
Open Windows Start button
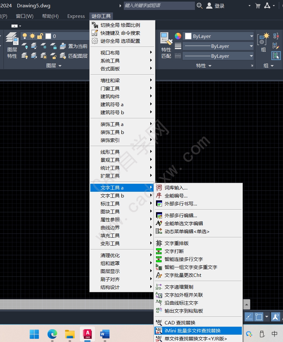tap(34, 334)
